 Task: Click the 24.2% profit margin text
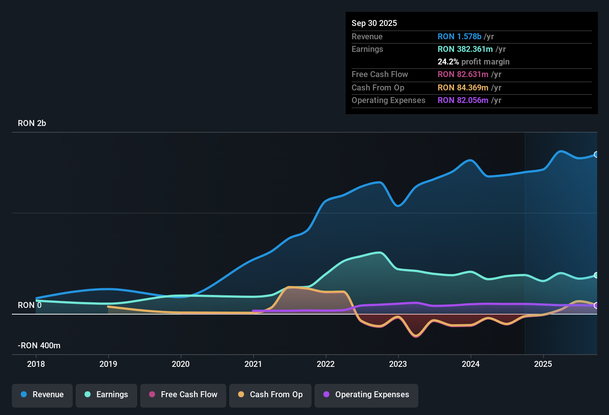click(x=473, y=62)
